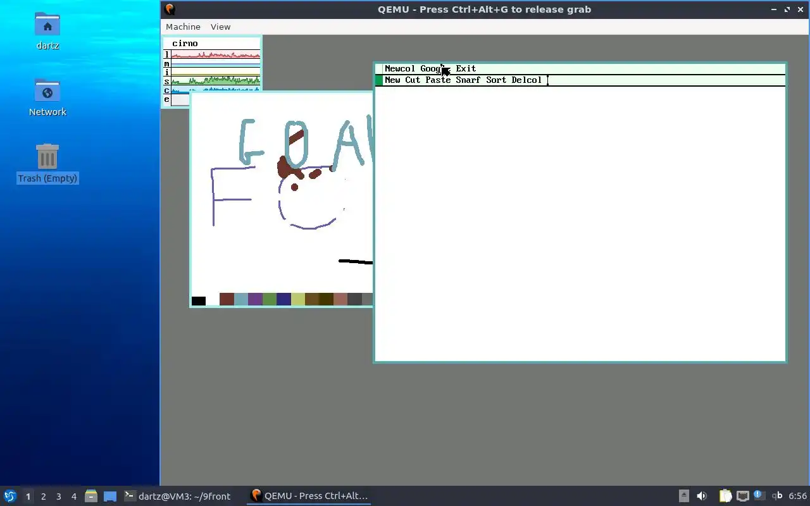The height and width of the screenshot is (506, 810).
Task: Click Snarf in the column tag
Action: [x=468, y=80]
